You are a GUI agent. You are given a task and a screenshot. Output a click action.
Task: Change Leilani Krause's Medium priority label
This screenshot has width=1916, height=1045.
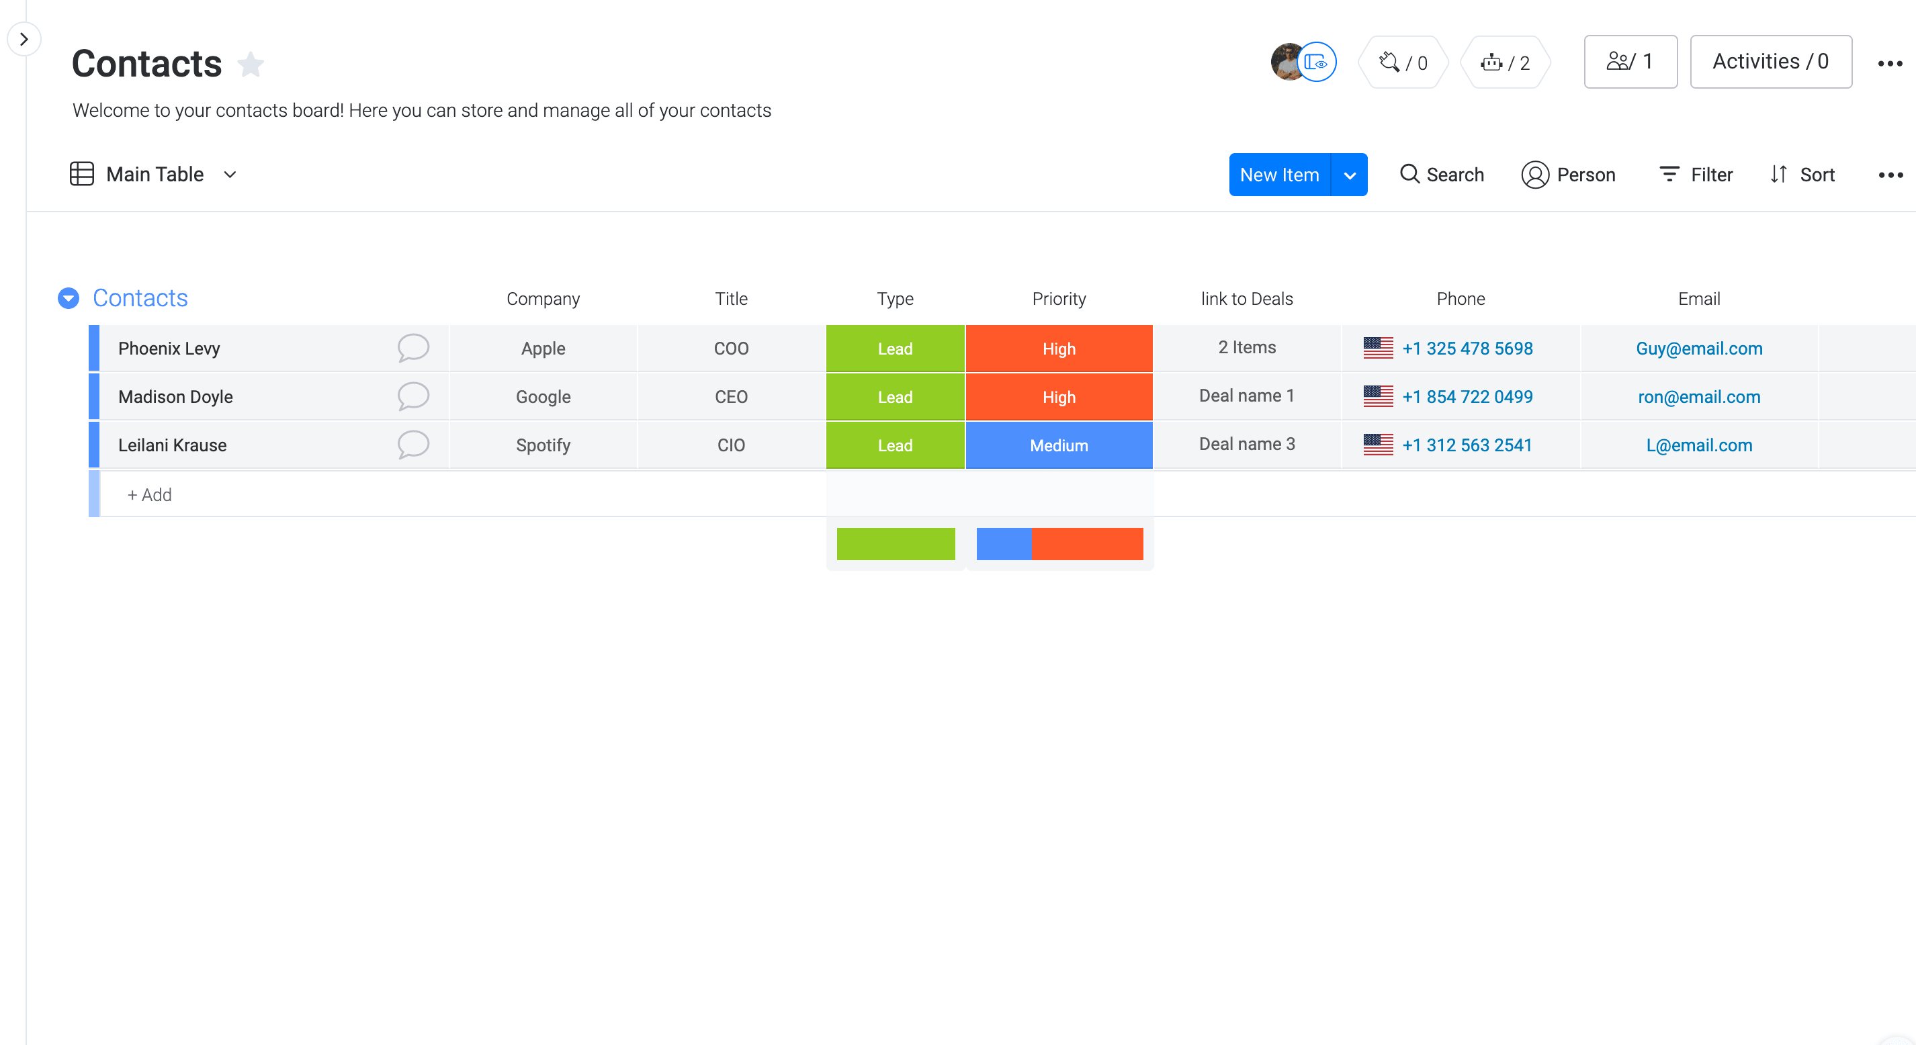(1059, 445)
